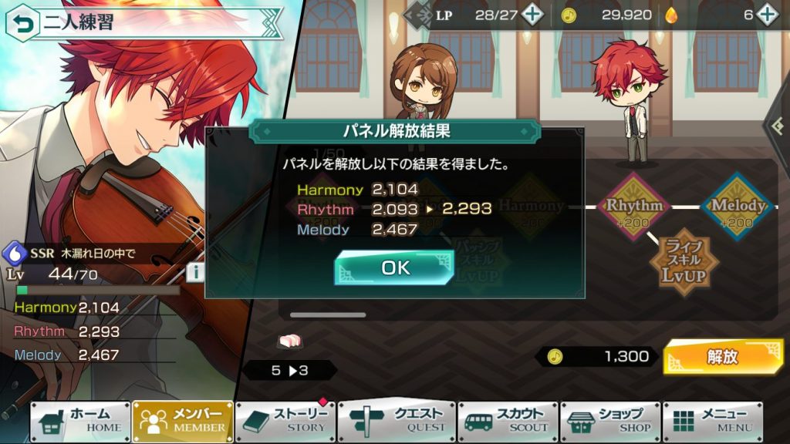The width and height of the screenshot is (790, 444).
Task: Open the メニュー MENU tab
Action: 713,422
